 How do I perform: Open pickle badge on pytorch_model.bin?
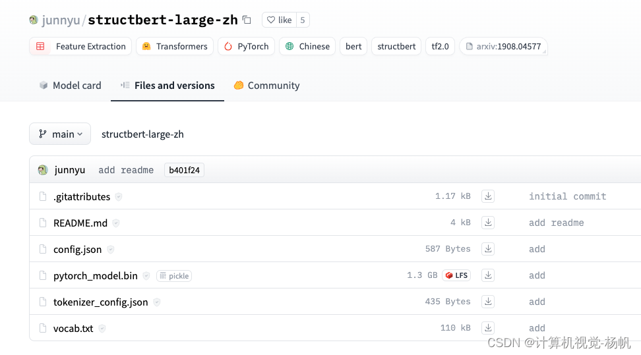[174, 276]
